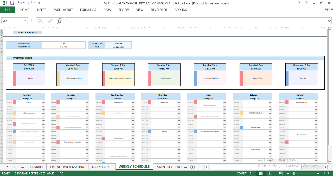Open the FILE backstage menu

8,10
